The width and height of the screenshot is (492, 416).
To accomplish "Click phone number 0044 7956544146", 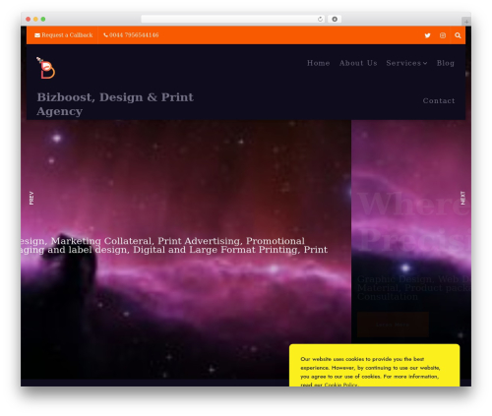I will (x=134, y=35).
